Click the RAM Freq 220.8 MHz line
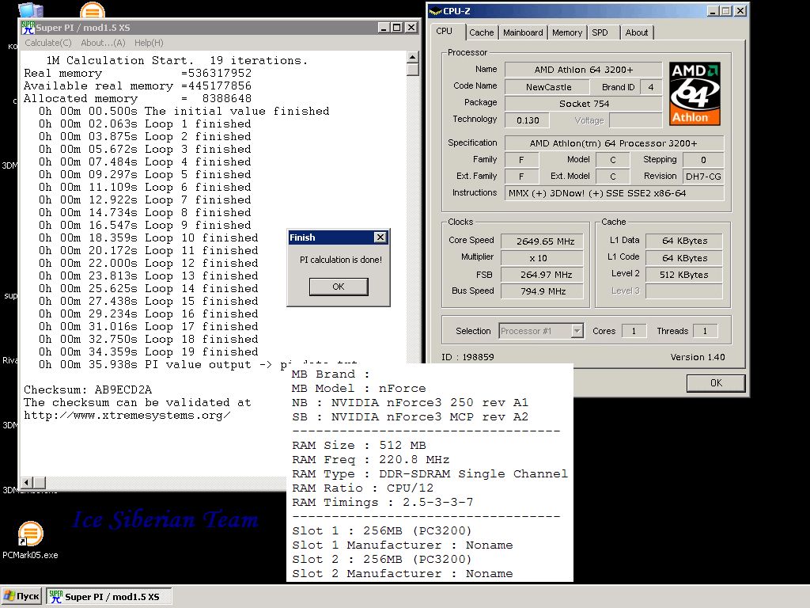This screenshot has width=810, height=608. tap(370, 460)
